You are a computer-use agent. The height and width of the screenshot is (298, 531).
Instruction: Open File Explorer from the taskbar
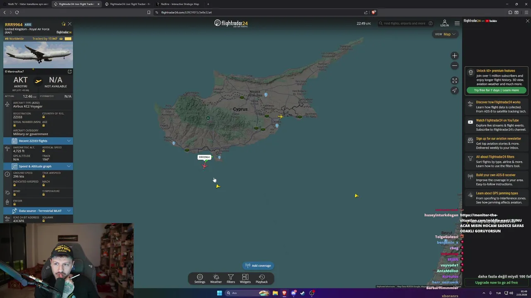(275, 293)
